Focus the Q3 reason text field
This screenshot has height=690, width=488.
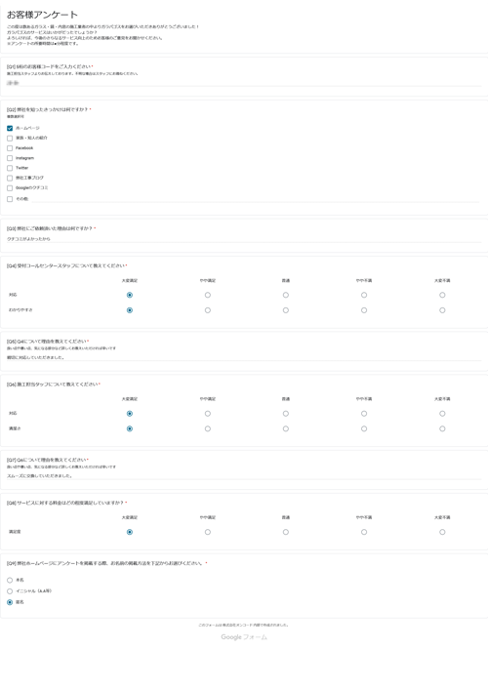coord(244,239)
